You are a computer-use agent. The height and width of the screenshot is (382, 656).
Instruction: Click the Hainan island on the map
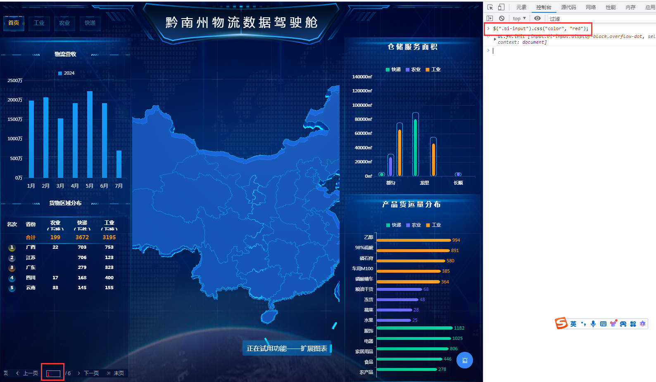click(269, 316)
